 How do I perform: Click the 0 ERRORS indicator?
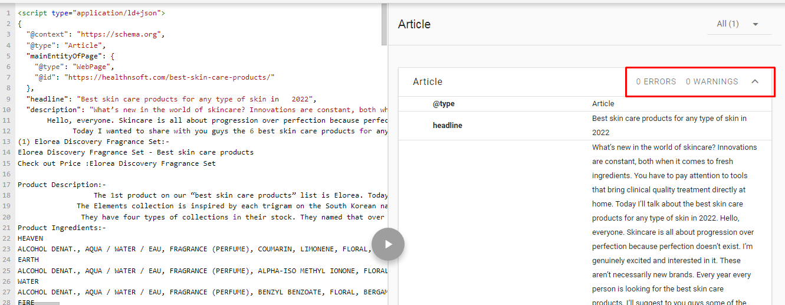coord(656,81)
